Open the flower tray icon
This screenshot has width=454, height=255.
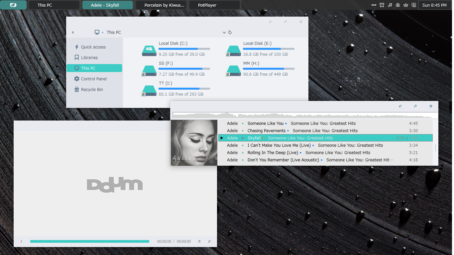click(x=398, y=5)
